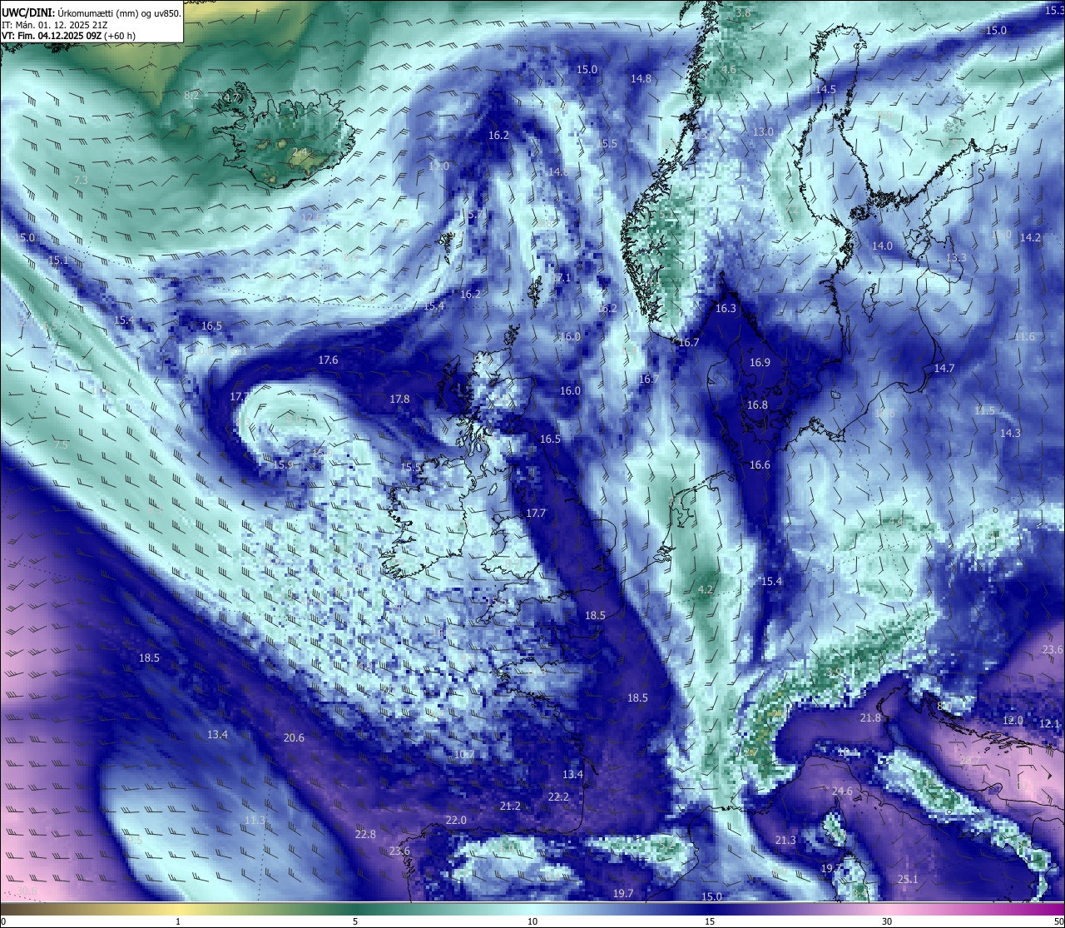
Task: Click the 13.3 value on the map
Action: [x=956, y=258]
